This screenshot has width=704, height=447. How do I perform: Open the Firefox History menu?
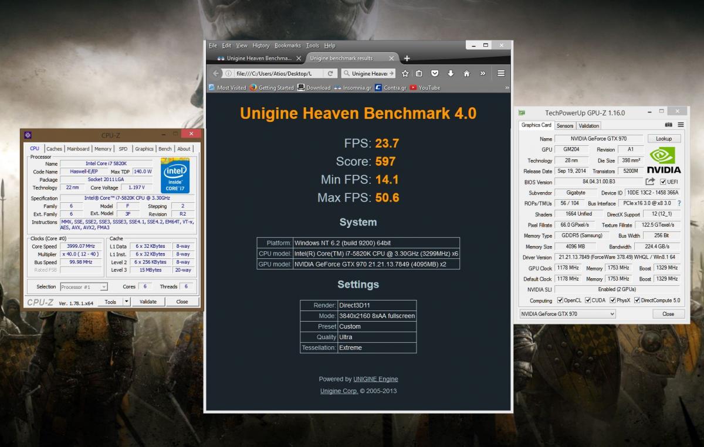261,45
